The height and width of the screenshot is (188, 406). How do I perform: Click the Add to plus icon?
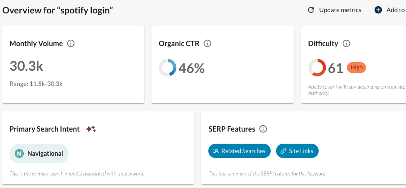click(x=378, y=10)
